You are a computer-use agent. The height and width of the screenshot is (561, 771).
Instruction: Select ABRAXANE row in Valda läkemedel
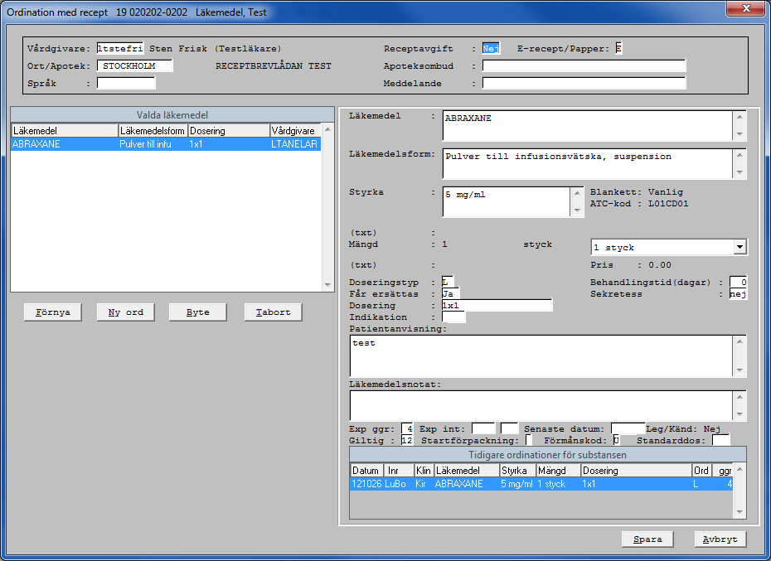coord(166,144)
